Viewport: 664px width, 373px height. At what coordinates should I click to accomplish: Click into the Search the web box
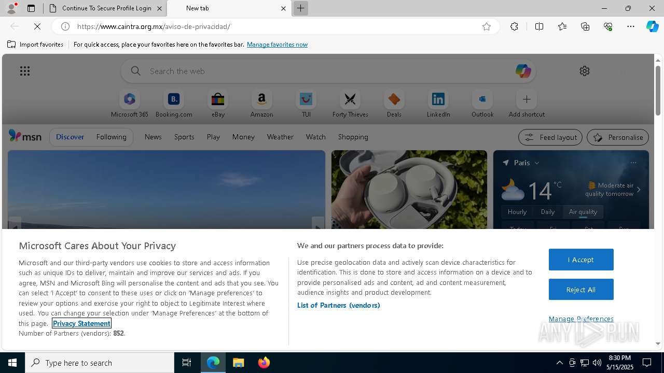tap(328, 71)
